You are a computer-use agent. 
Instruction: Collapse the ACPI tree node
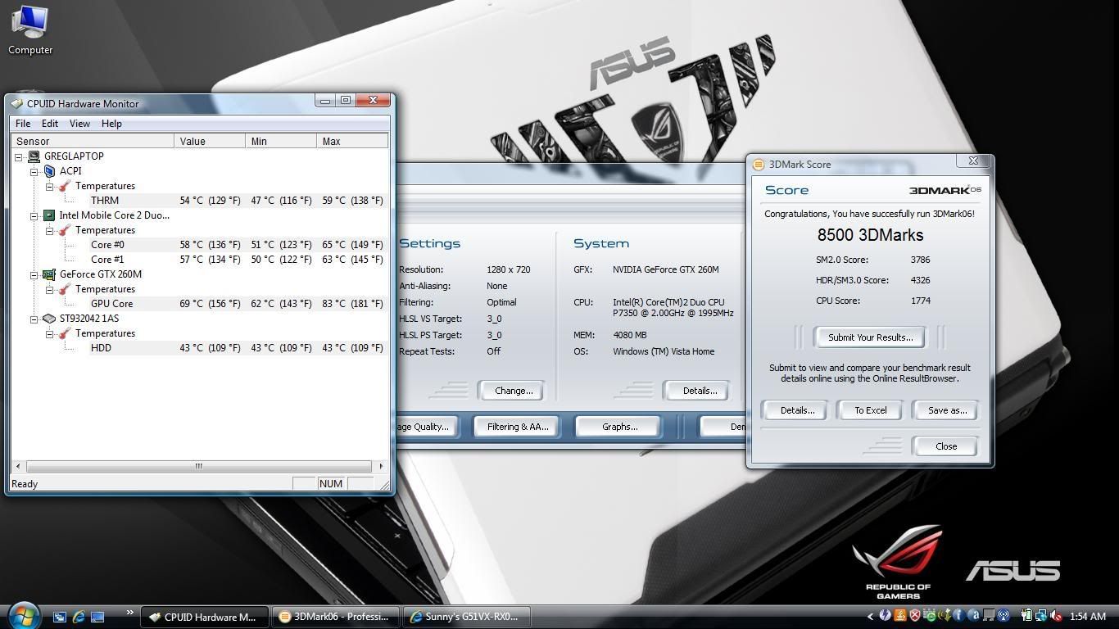point(34,171)
